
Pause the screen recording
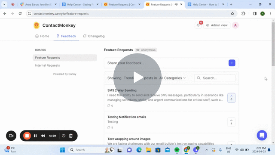pos(35,136)
